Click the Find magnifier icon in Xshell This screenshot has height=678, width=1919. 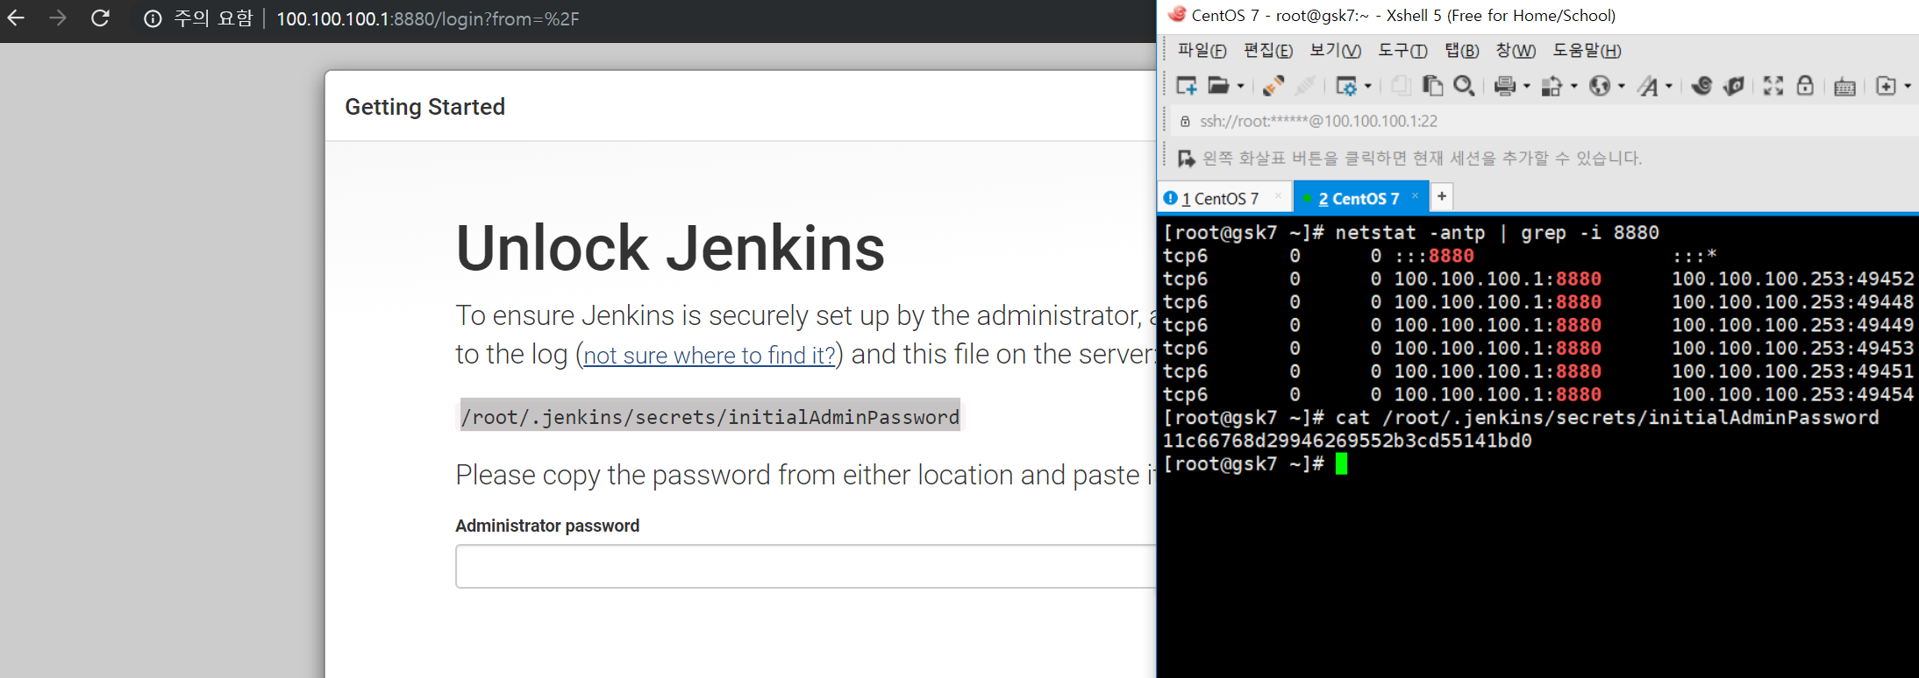tap(1464, 86)
